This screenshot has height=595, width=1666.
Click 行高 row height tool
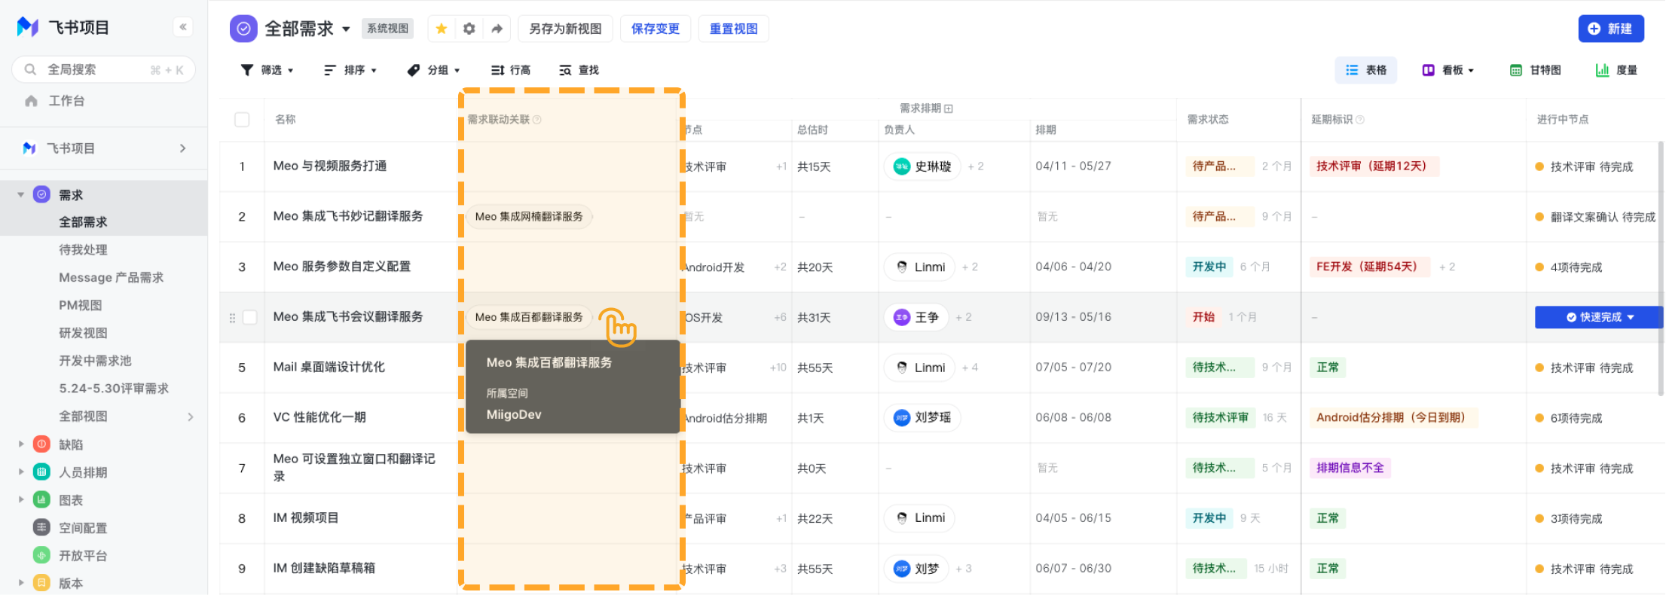tap(510, 70)
